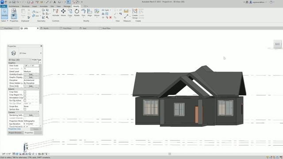Click Save in quick access toolbar
This screenshot has height=159, width=283.
(14, 2)
